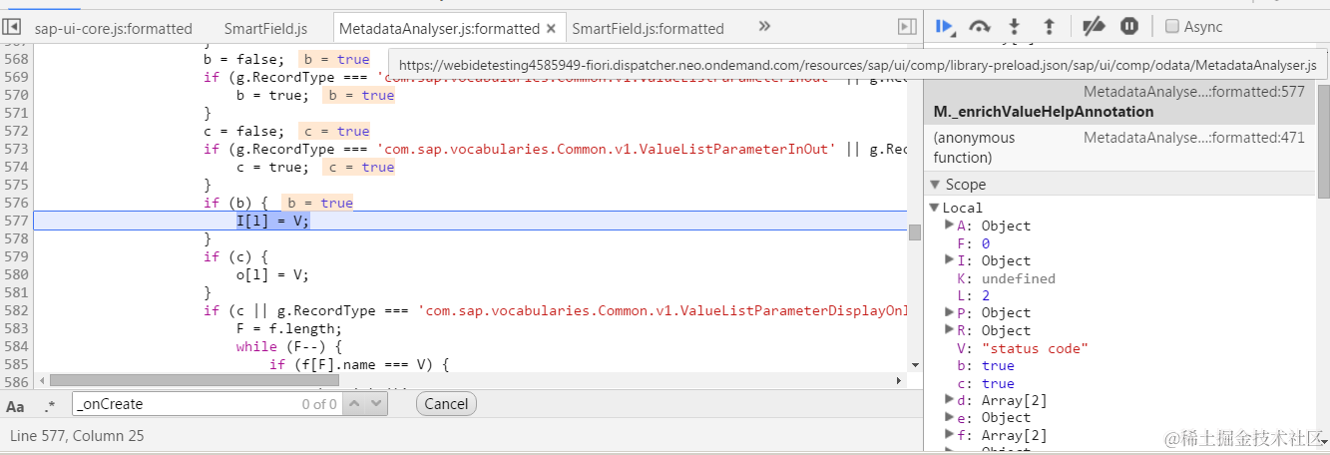Click the variable L value 2
The image size is (1330, 455).
pos(986,295)
